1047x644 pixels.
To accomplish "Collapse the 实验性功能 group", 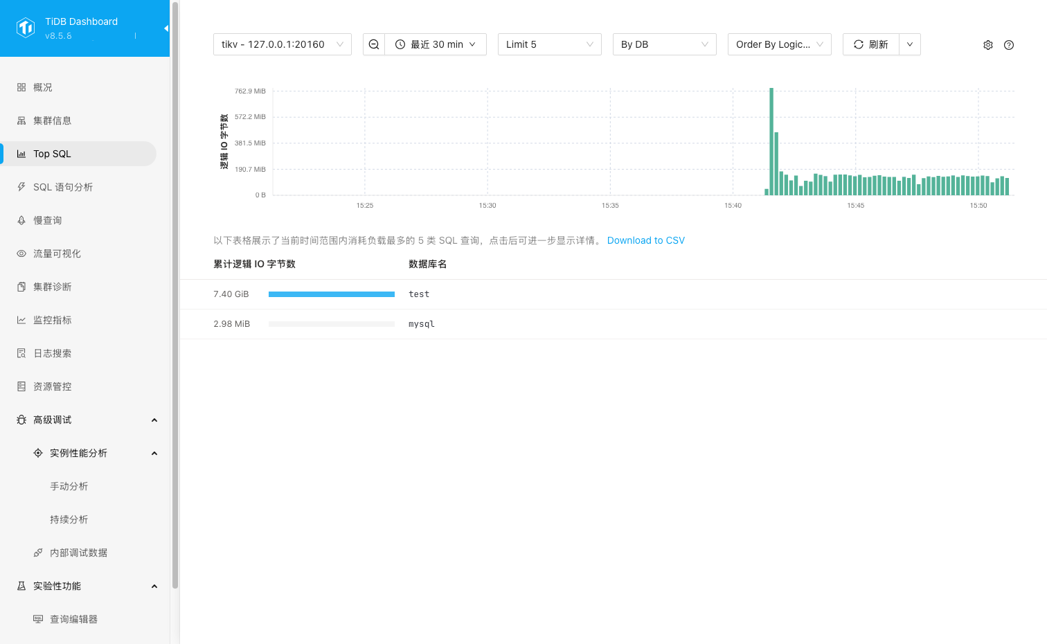I will (x=154, y=586).
